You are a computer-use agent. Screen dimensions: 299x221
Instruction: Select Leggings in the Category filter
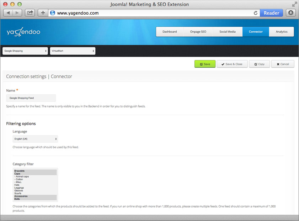point(35,188)
